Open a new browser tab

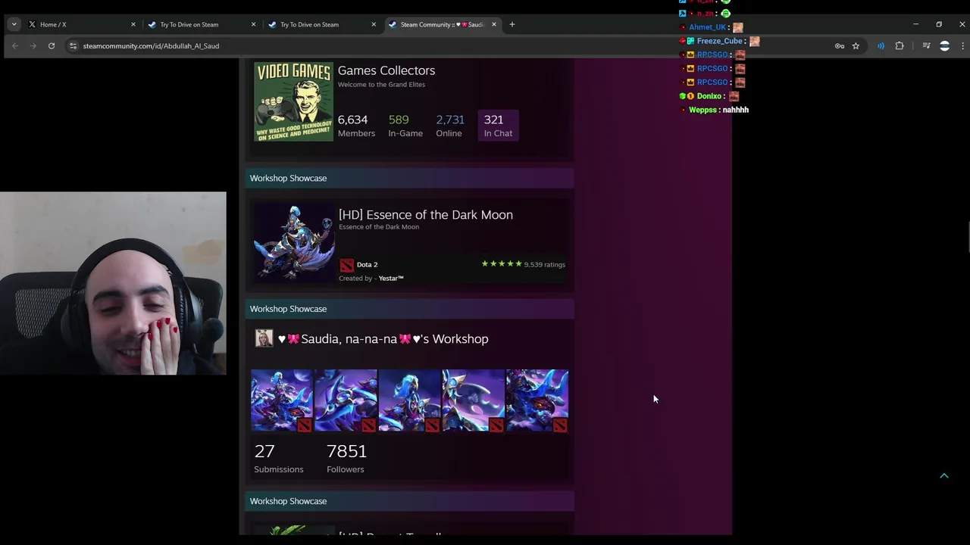pyautogui.click(x=512, y=24)
